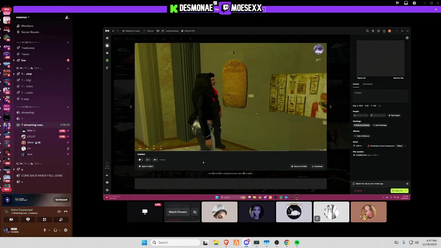Open Discord server members invite icon

click(67, 17)
